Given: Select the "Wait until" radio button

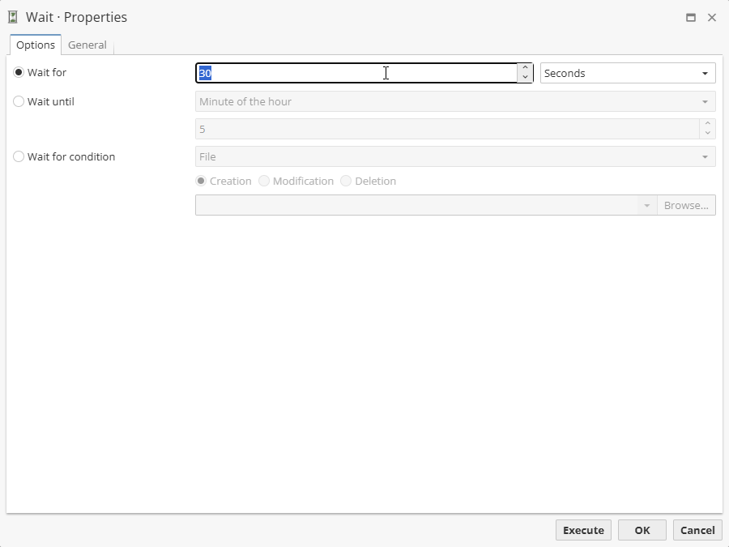Looking at the screenshot, I should tap(19, 101).
